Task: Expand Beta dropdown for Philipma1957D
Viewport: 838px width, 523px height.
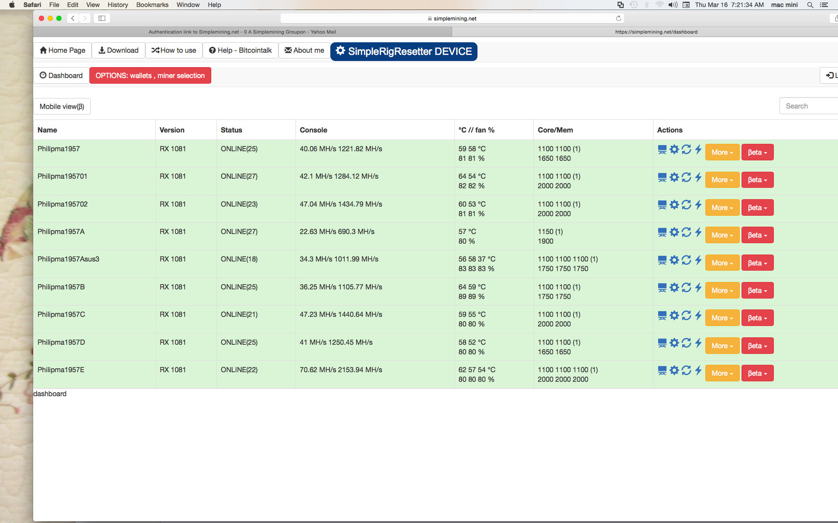Action: tap(757, 346)
